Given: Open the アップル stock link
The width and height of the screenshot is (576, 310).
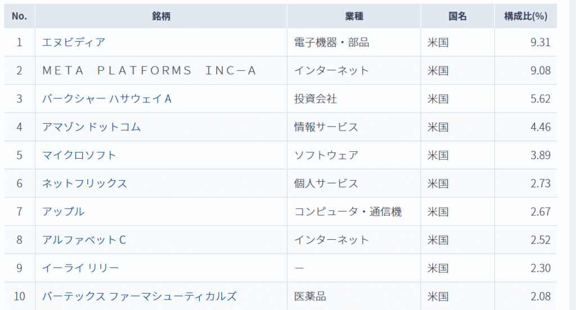Looking at the screenshot, I should click(63, 211).
